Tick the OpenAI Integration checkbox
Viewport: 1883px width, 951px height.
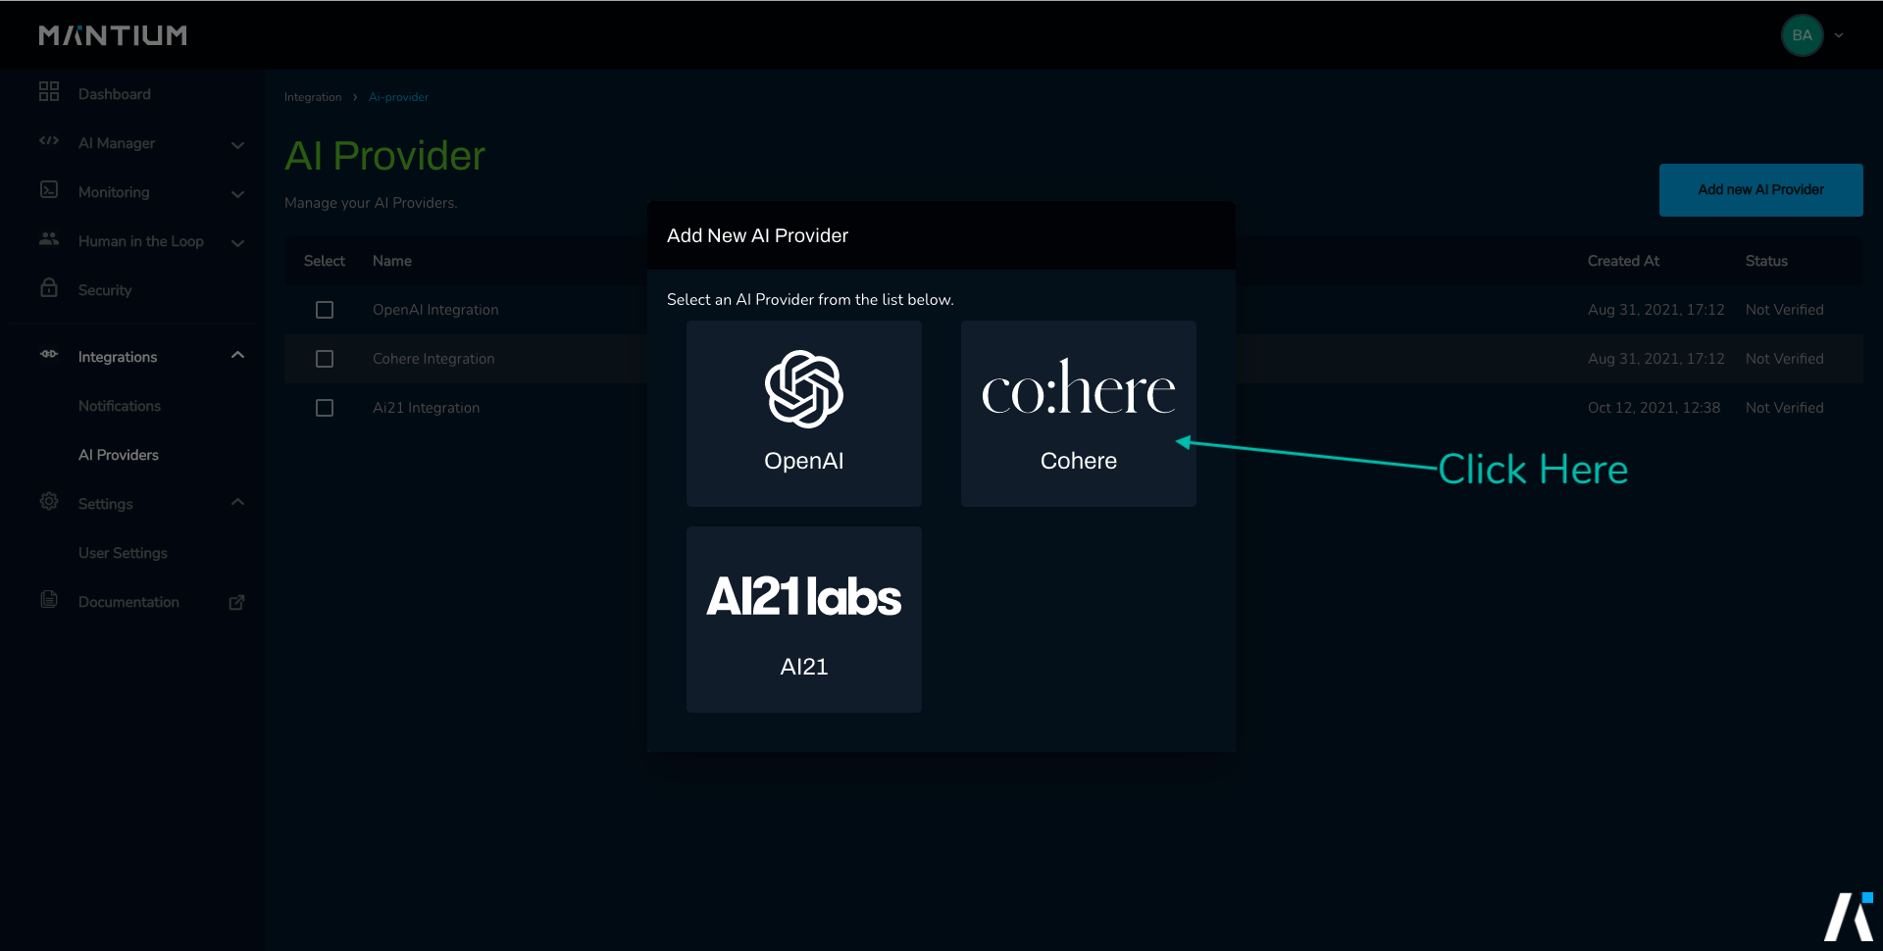click(x=325, y=310)
